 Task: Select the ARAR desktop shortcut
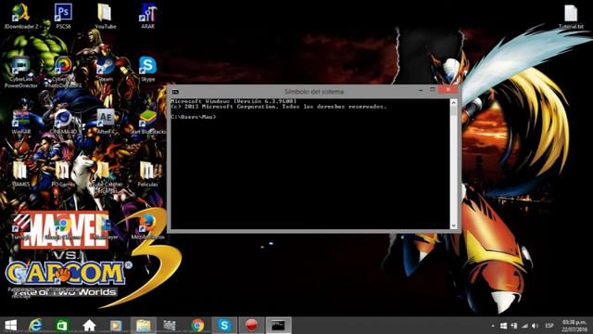[x=148, y=17]
